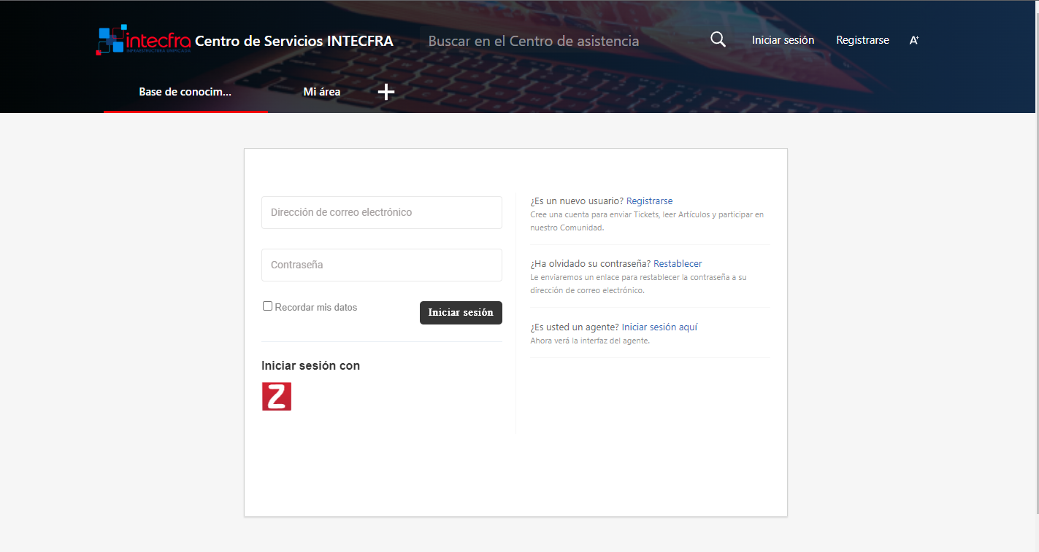Click the Buscar en el Centro search box
Viewport: 1039px width, 552px height.
533,41
